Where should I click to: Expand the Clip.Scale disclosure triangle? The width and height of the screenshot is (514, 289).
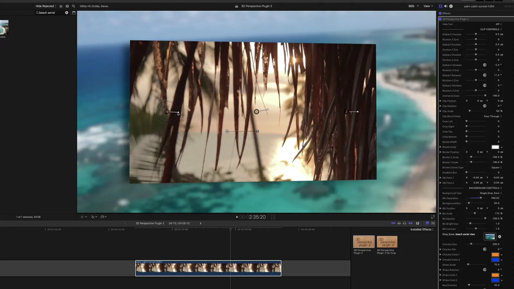click(x=440, y=111)
